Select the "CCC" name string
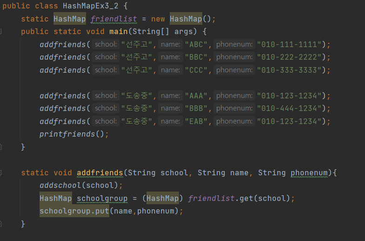Screen dimensions: 365x241 pyautogui.click(x=196, y=70)
